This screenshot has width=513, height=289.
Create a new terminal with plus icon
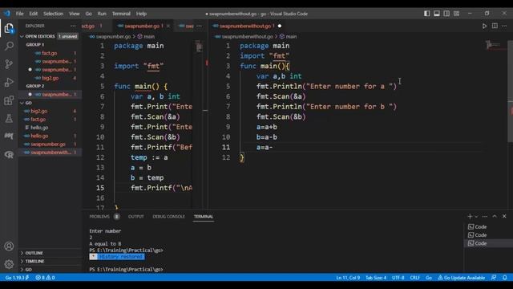tap(470, 216)
